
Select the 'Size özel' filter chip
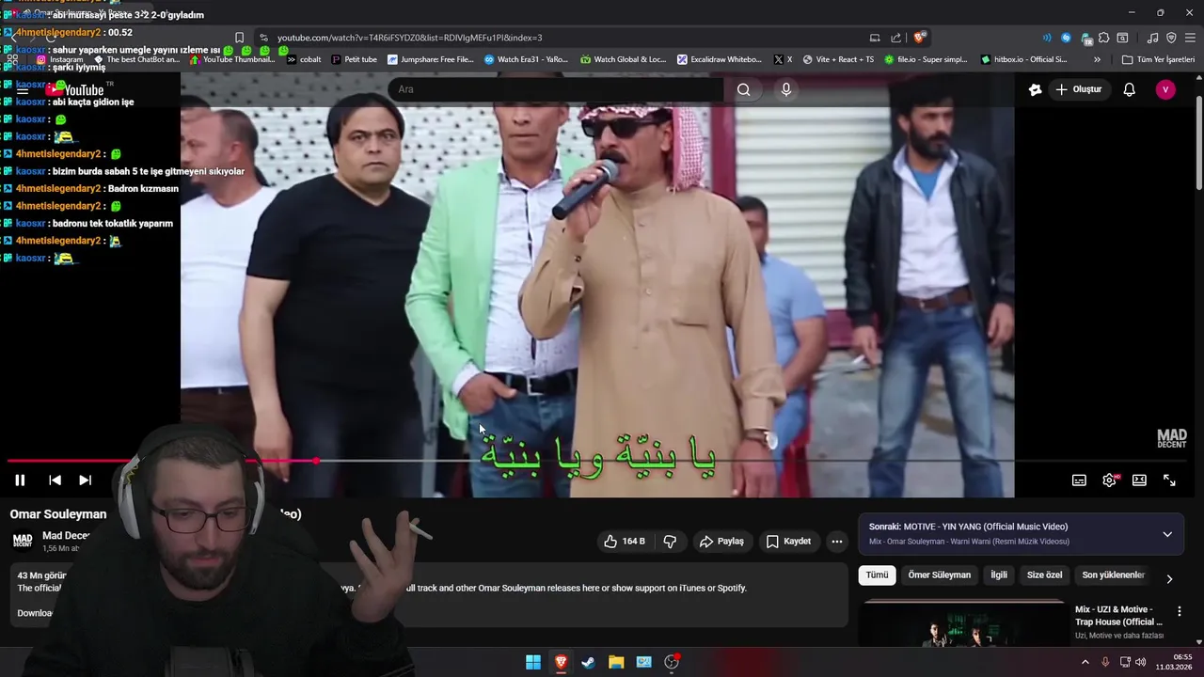click(1044, 575)
